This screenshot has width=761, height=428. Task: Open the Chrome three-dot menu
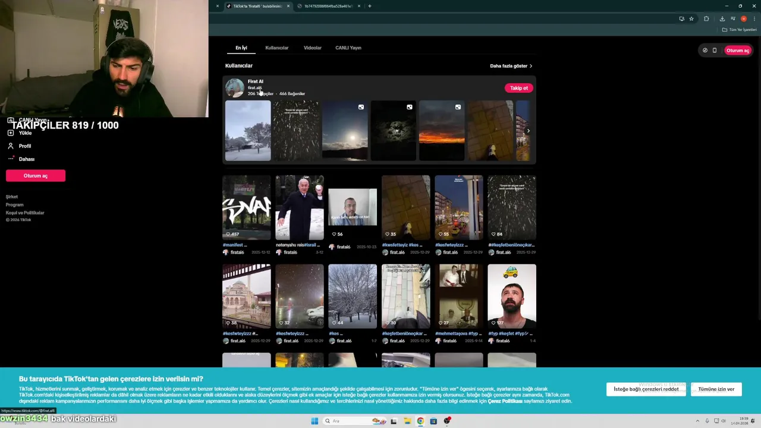754,18
